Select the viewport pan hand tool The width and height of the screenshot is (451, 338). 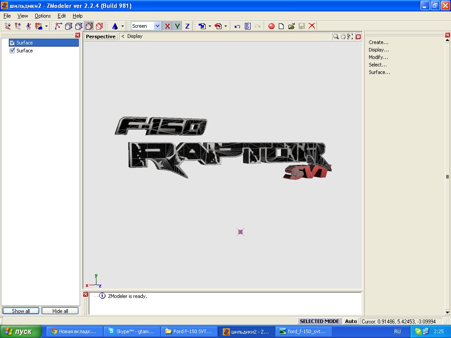click(343, 37)
